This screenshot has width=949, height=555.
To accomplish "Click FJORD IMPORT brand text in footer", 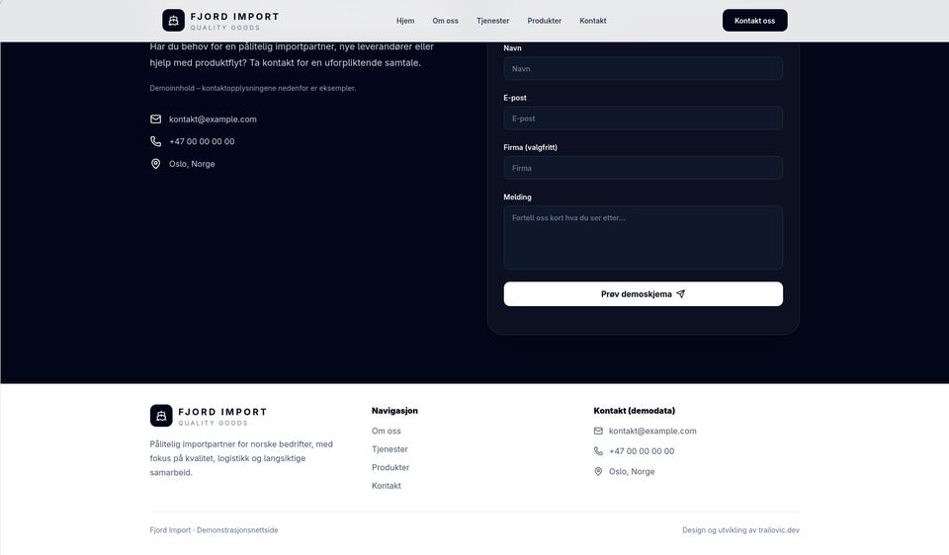I will pyautogui.click(x=222, y=412).
